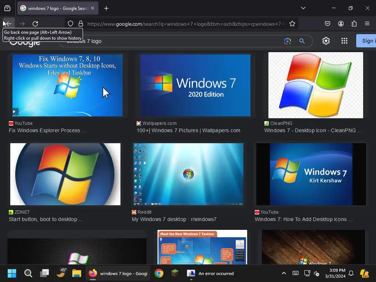Open Task View on the taskbar
Image resolution: width=376 pixels, height=282 pixels.
(x=44, y=273)
